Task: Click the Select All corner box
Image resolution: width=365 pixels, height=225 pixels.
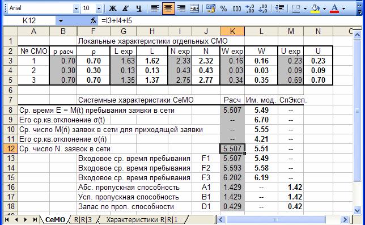Action: pos(10,31)
